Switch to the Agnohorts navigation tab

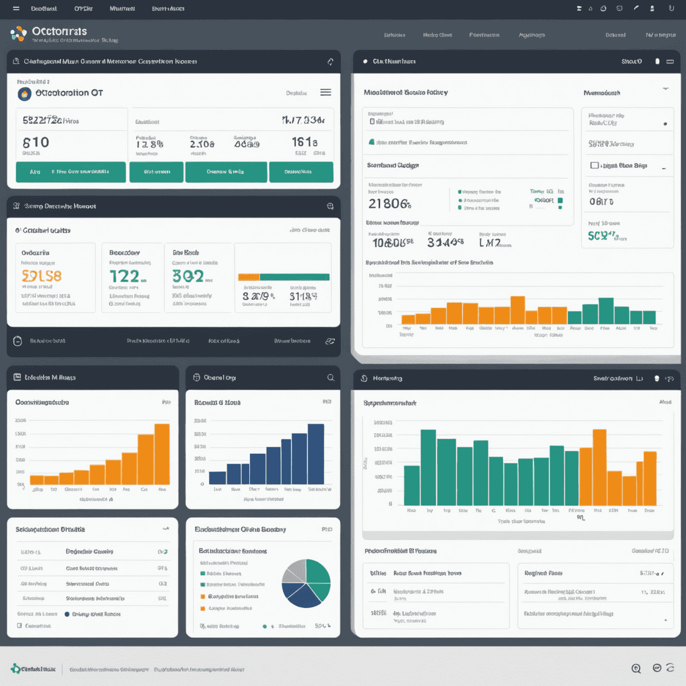[x=531, y=35]
